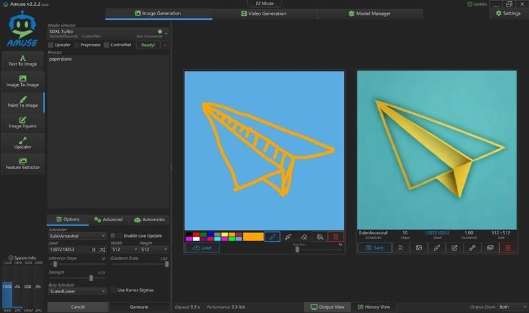Select the eraser tool on the canvas toolbar
This screenshot has width=529, height=313.
(x=304, y=236)
